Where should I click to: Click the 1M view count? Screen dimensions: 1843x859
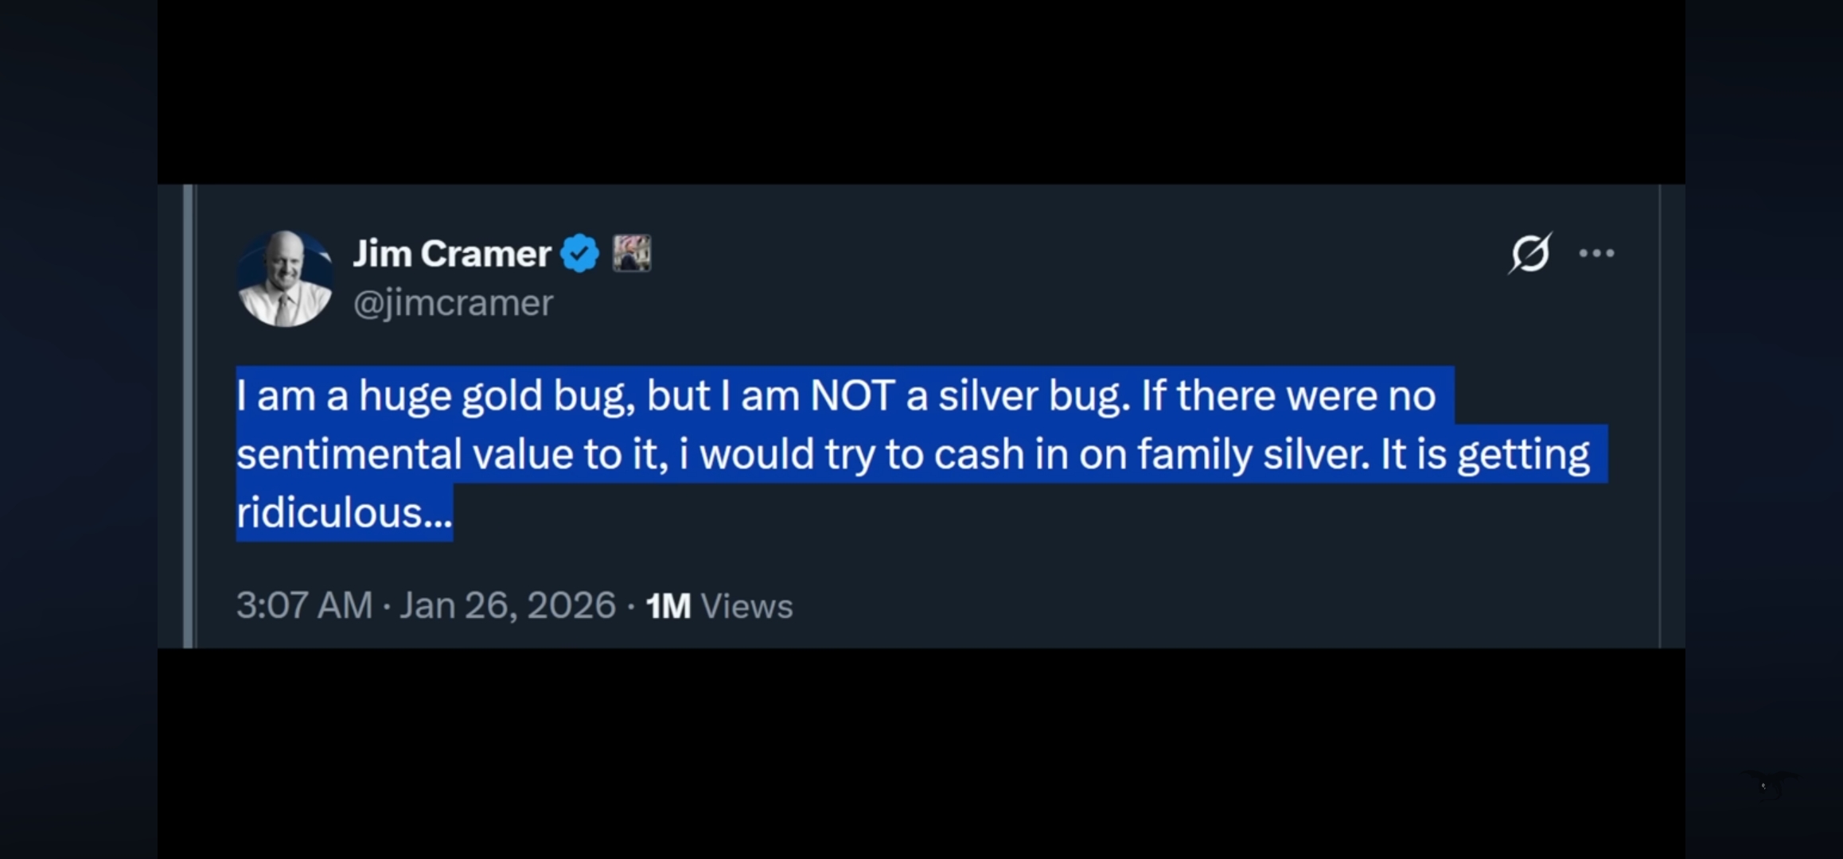coord(668,606)
